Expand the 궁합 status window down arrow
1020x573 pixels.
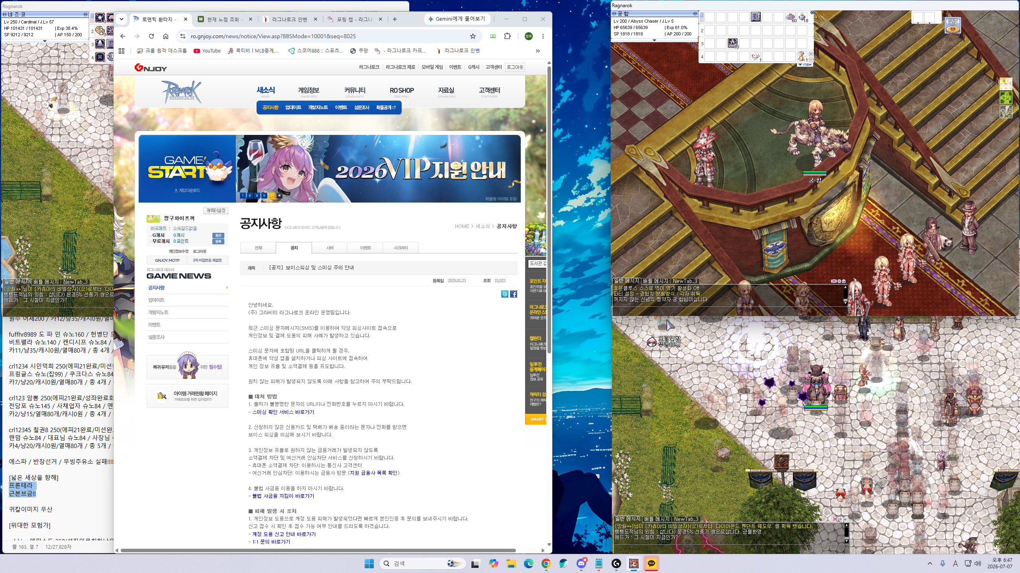click(654, 40)
